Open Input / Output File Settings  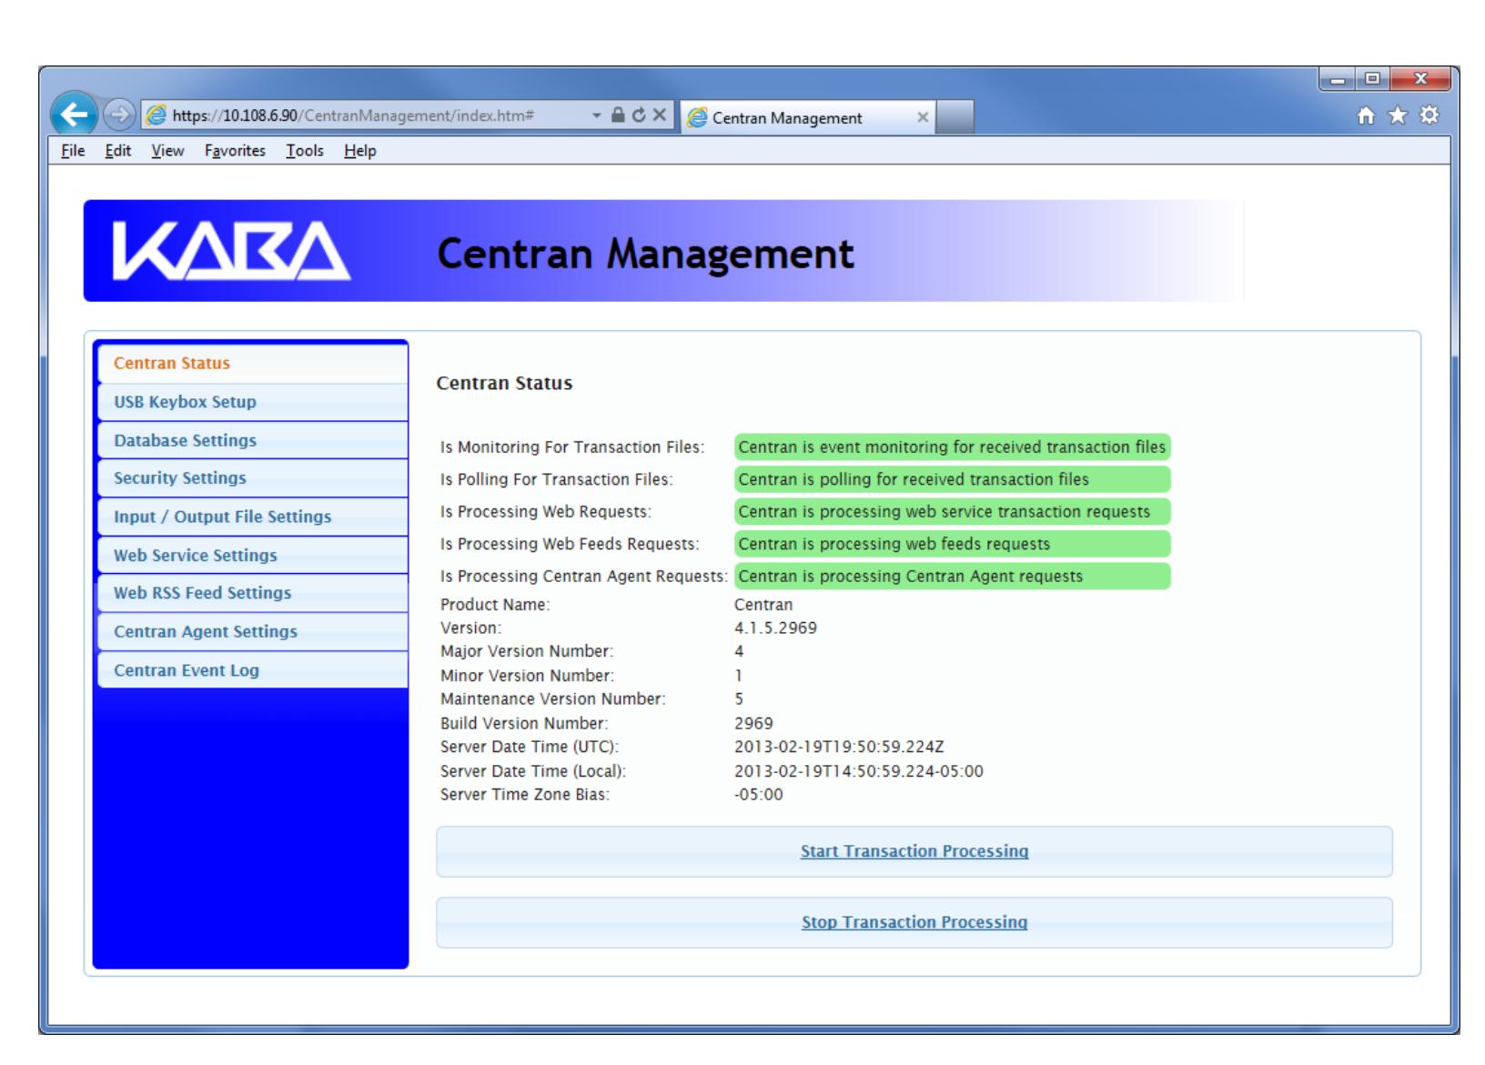click(252, 517)
